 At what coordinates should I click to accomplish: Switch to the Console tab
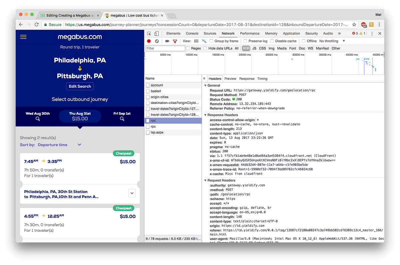pos(192,33)
